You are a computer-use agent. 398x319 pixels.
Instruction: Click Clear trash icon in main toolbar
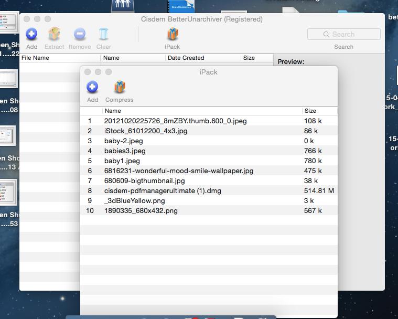coord(103,34)
